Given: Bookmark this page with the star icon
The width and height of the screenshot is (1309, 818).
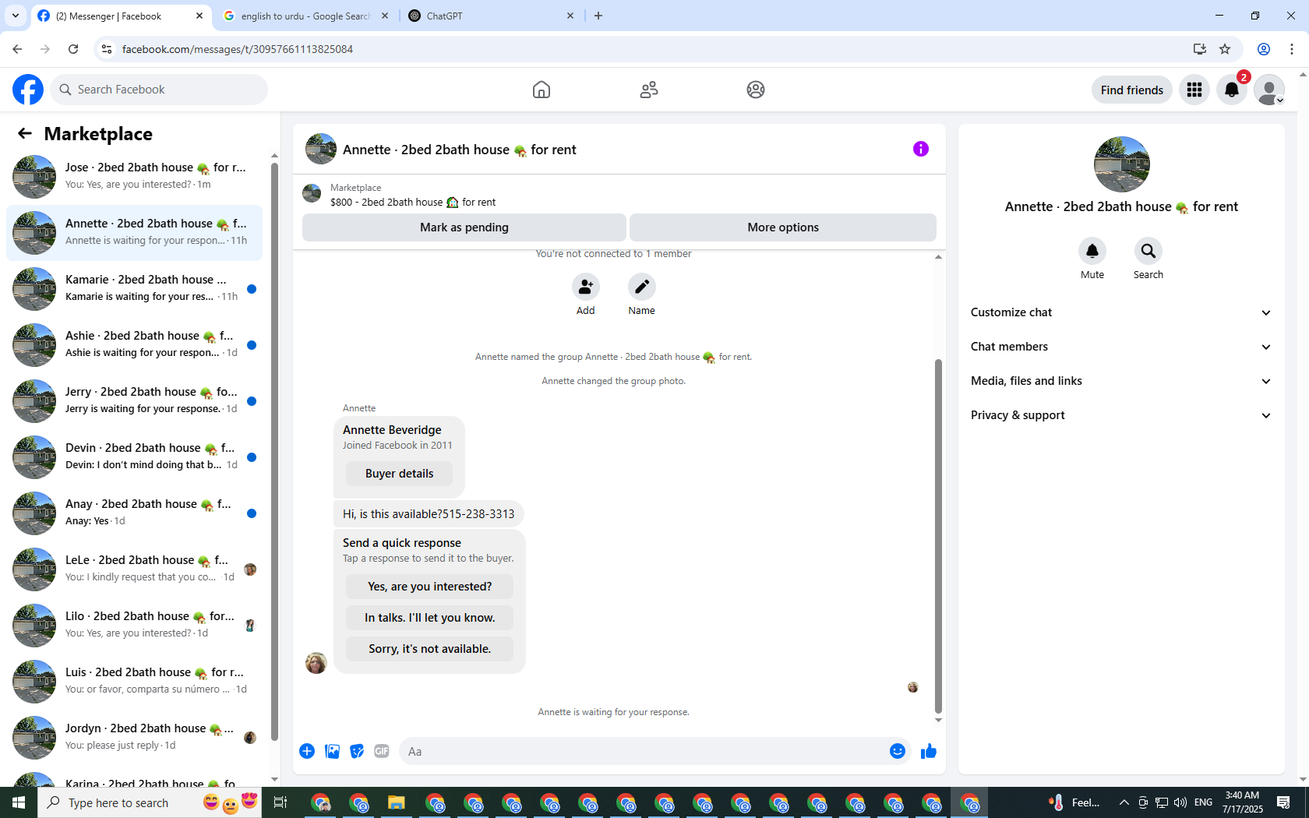Looking at the screenshot, I should (x=1225, y=49).
